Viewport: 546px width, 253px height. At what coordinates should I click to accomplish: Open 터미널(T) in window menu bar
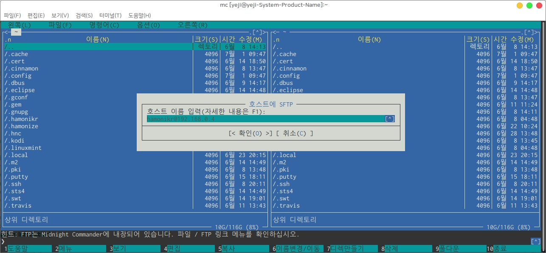tap(110, 15)
